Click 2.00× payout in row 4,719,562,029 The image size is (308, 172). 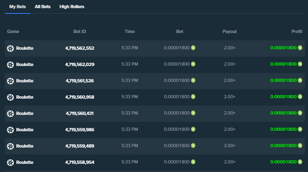tap(230, 64)
